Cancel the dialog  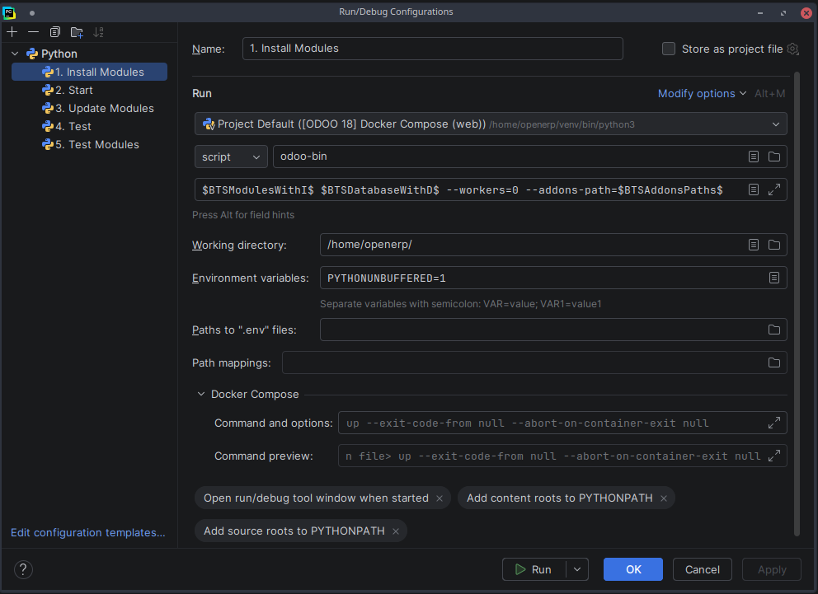click(x=703, y=569)
